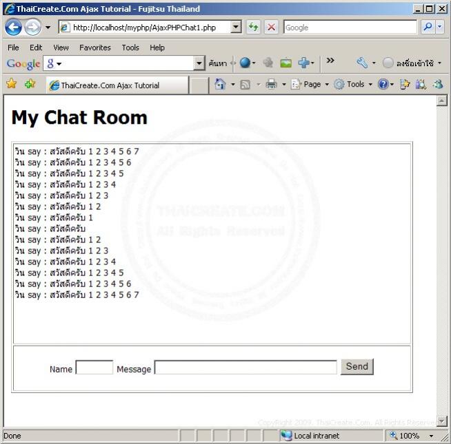Click the Home icon in the command bar
Viewport: 451px width, 444px height.
(220, 84)
